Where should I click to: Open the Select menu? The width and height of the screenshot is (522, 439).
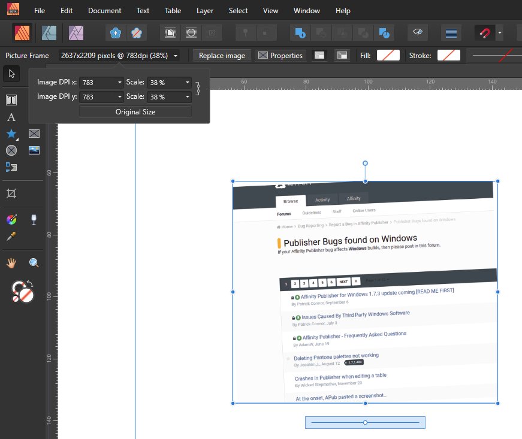coord(238,11)
